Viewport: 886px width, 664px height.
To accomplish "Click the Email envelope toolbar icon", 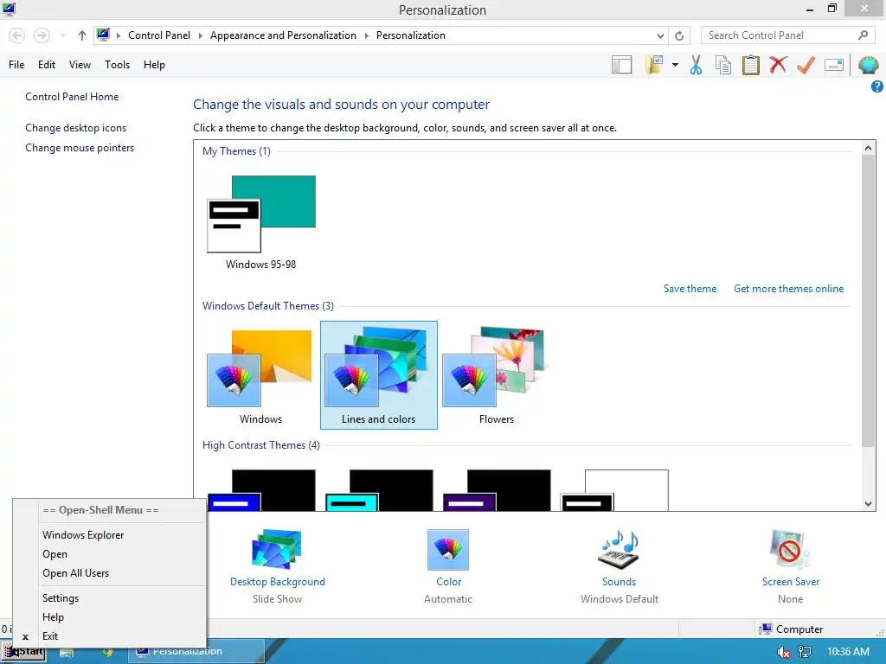I will (834, 65).
